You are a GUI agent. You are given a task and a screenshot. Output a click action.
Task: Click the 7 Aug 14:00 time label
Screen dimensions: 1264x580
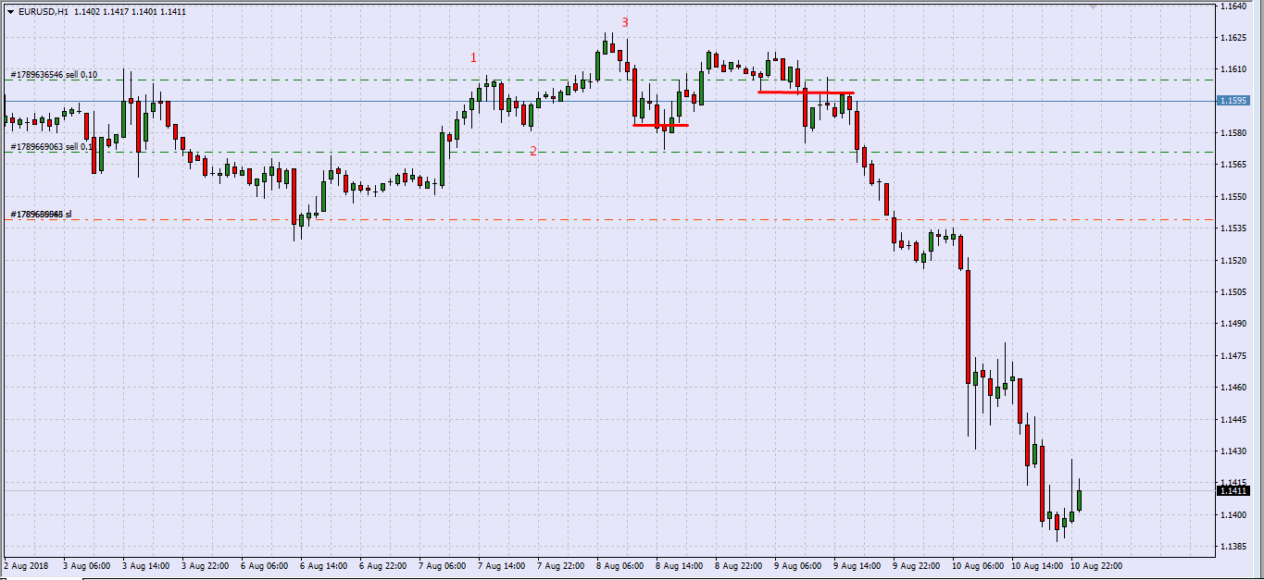[502, 564]
